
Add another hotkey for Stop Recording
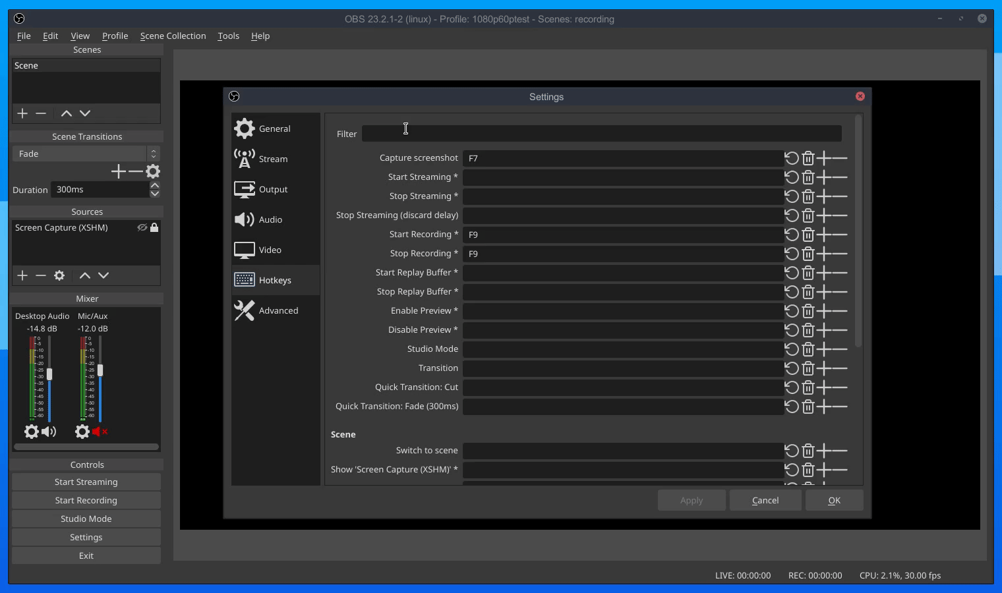(824, 254)
